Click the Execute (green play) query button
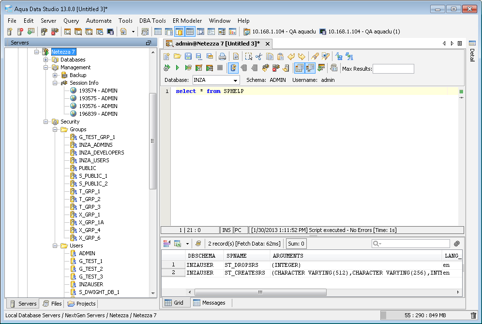The image size is (482, 324). tap(178, 68)
